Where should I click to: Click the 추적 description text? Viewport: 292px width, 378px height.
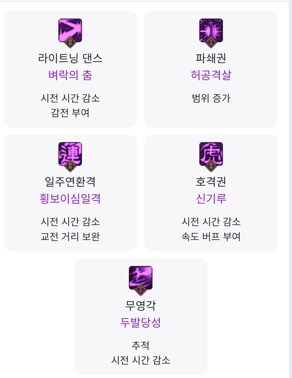coord(141,346)
